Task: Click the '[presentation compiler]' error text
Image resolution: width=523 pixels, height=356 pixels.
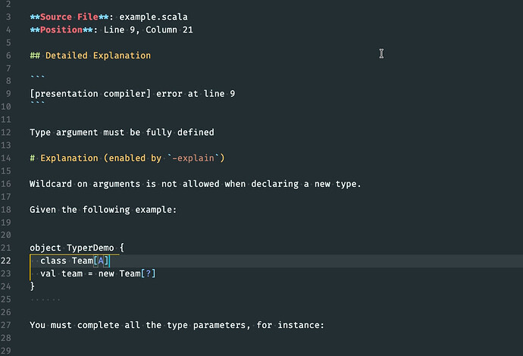Action: coord(86,94)
